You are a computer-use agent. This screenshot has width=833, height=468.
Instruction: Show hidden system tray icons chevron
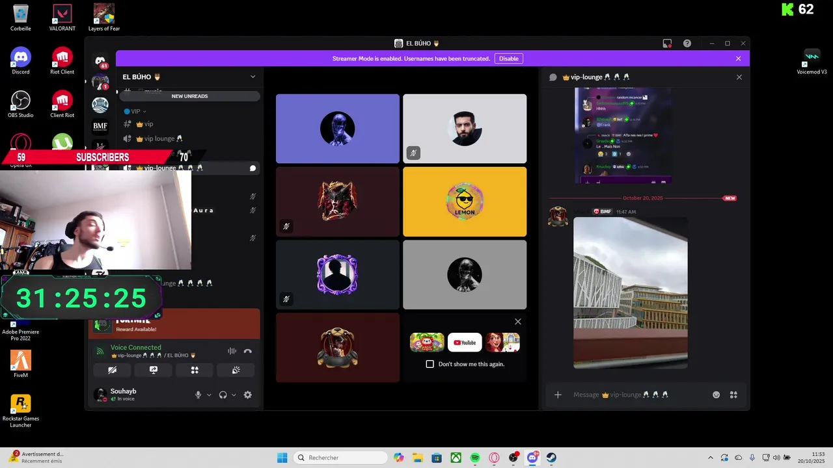[710, 458]
